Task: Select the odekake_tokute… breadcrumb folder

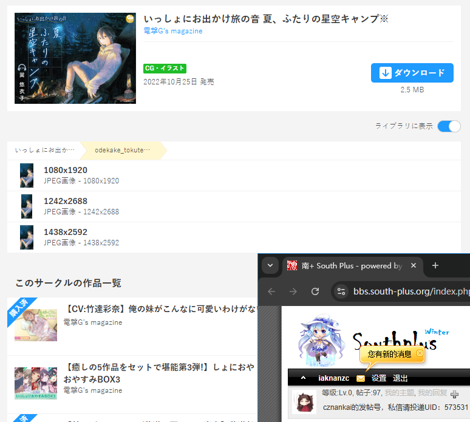Action: (122, 150)
